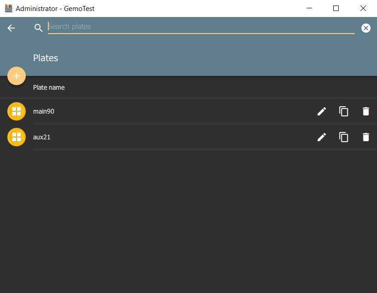Delete the aux21 plate
This screenshot has height=293, width=377.
[365, 137]
